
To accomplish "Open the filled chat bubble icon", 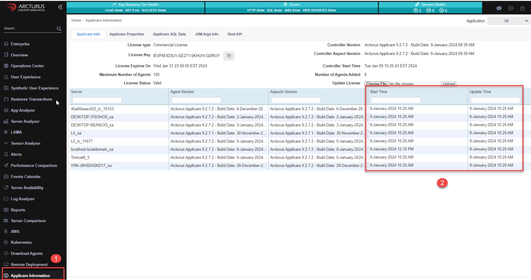I will click(499, 9).
